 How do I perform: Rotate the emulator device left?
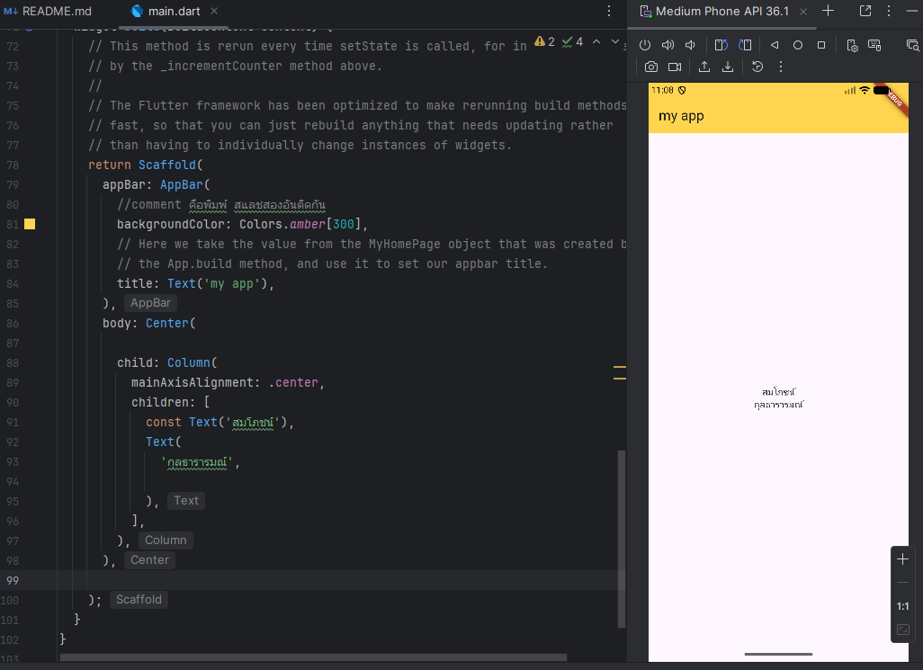point(721,45)
